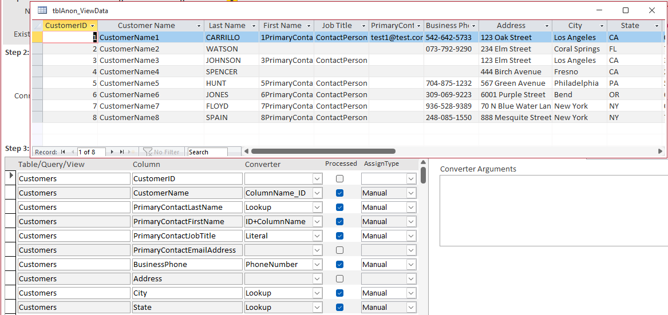This screenshot has width=668, height=315.
Task: Click the Customers table field in State row
Action: point(73,308)
